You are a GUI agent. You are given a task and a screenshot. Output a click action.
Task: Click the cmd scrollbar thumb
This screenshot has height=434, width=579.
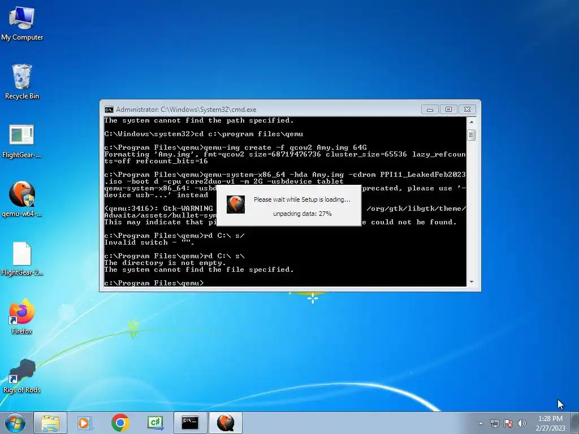tap(471, 135)
